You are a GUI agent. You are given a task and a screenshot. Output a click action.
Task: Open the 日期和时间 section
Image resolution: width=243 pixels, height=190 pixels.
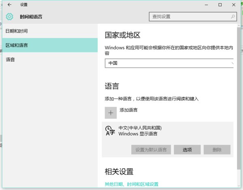[50, 31]
